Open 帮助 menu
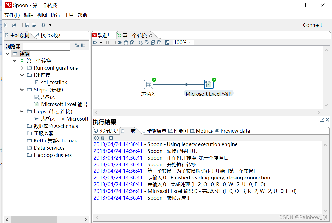332x223 pixels. tap(82, 15)
